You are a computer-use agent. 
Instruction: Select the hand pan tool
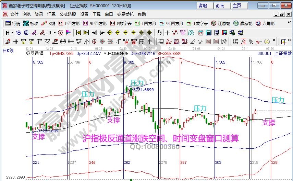point(159,33)
